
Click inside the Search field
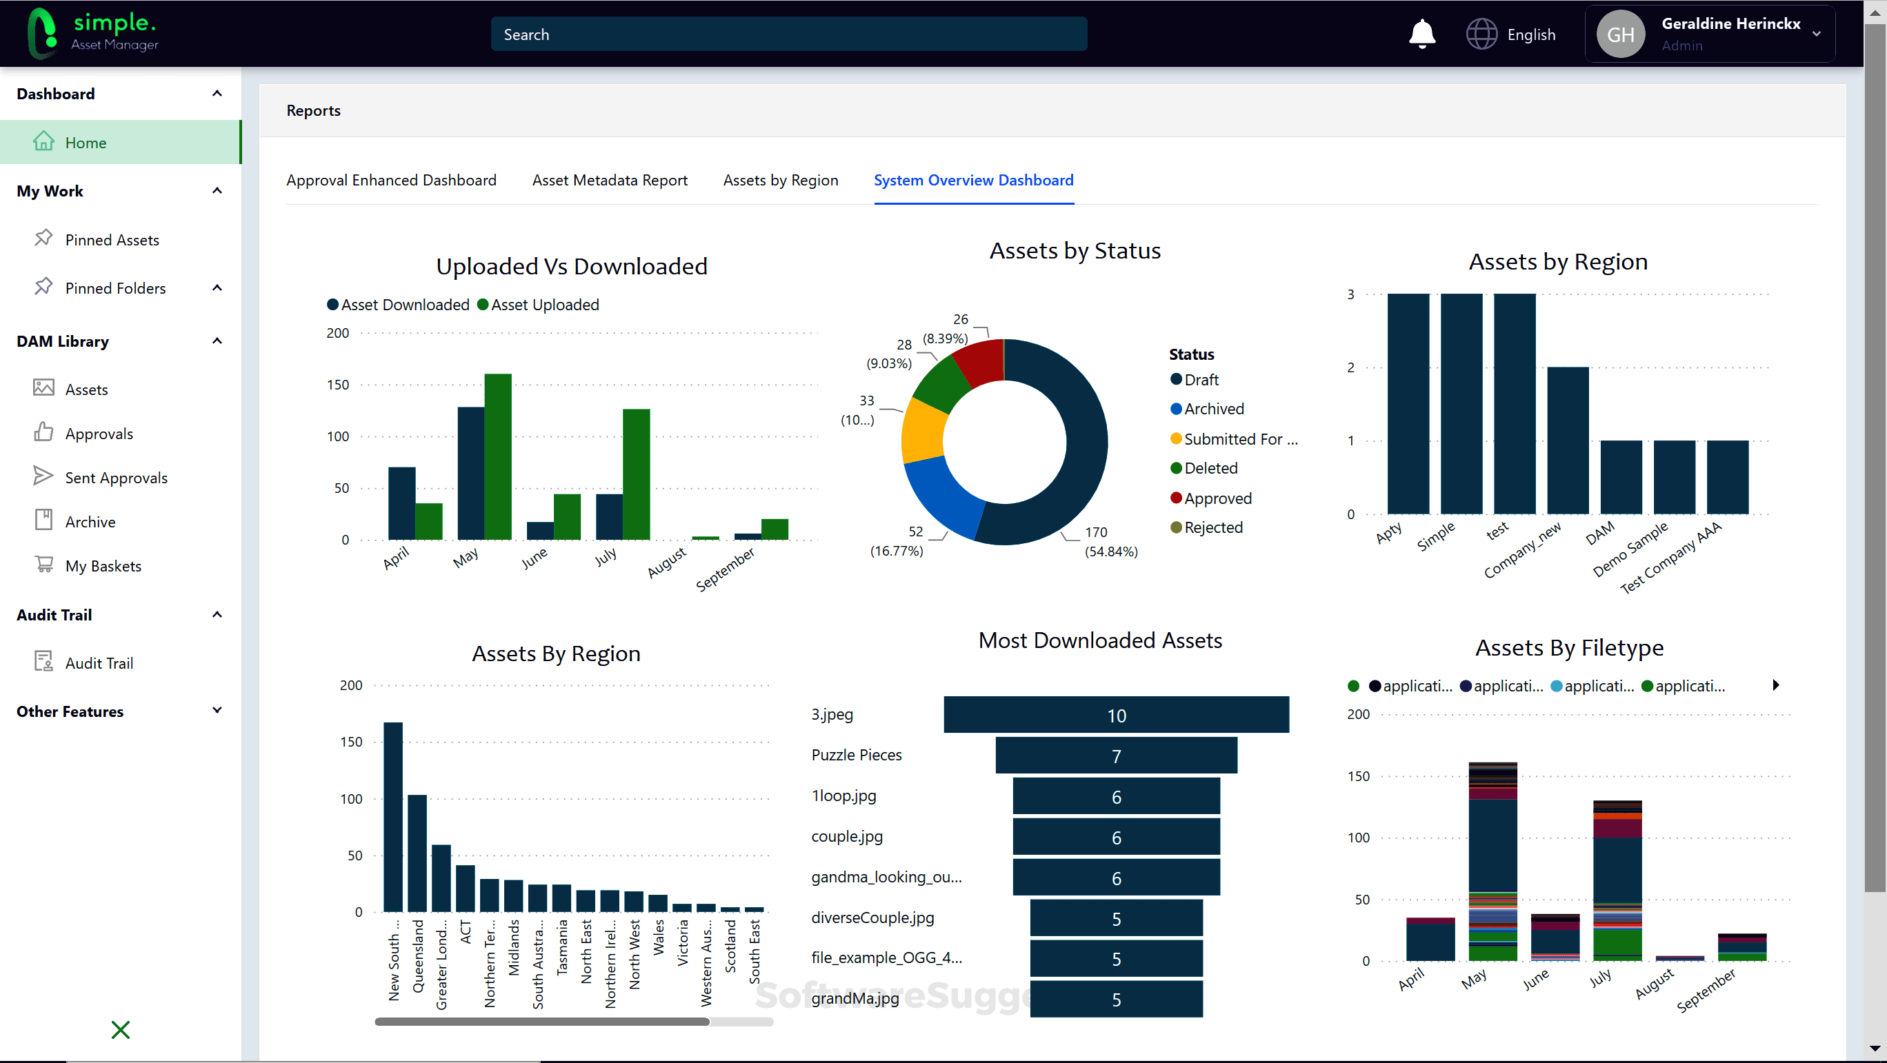[788, 34]
